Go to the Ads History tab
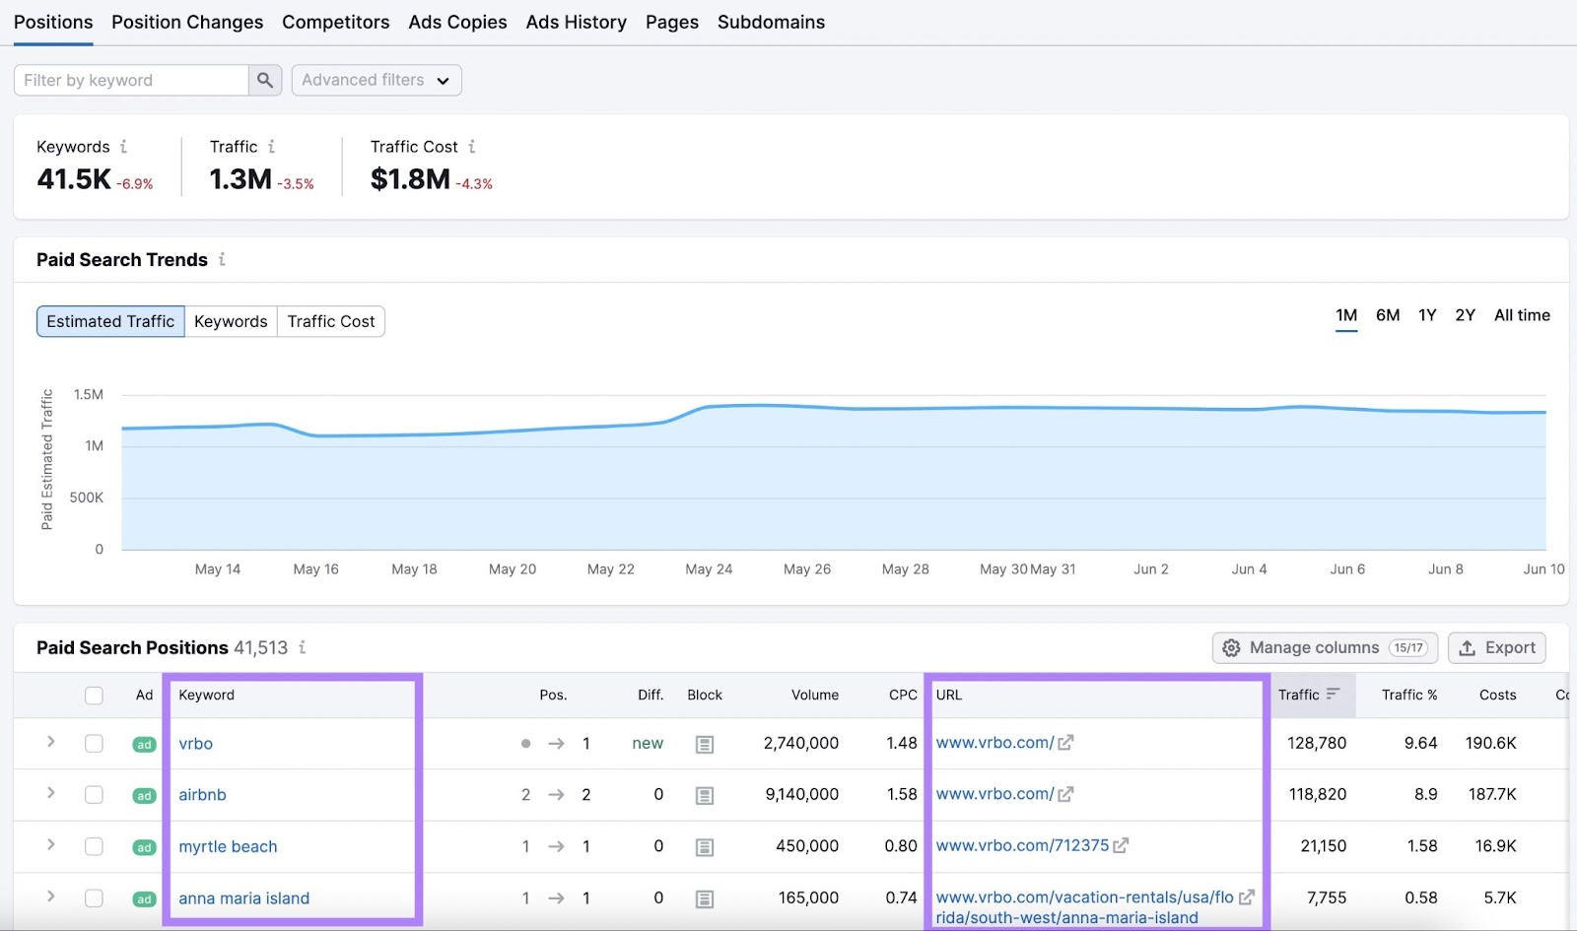This screenshot has width=1577, height=931. [577, 22]
